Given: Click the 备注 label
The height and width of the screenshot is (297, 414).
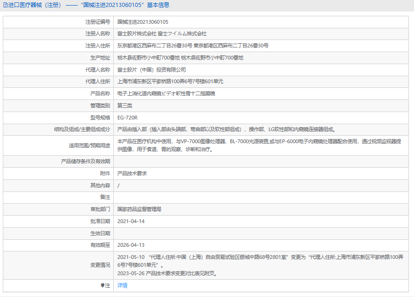Looking at the screenshot, I should point(105,197).
